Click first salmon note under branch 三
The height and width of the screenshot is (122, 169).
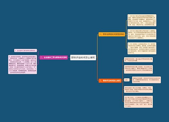pyautogui.click(x=138, y=60)
